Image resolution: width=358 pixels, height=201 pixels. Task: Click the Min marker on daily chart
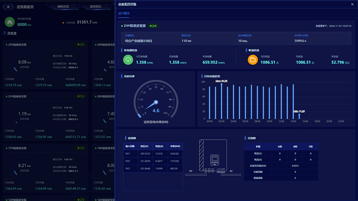coord(299,114)
